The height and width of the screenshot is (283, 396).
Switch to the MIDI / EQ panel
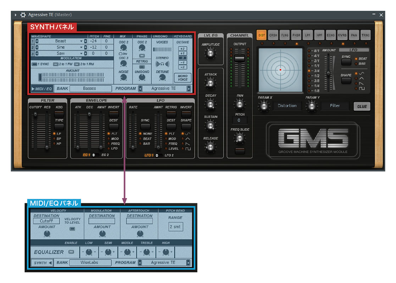(x=42, y=89)
